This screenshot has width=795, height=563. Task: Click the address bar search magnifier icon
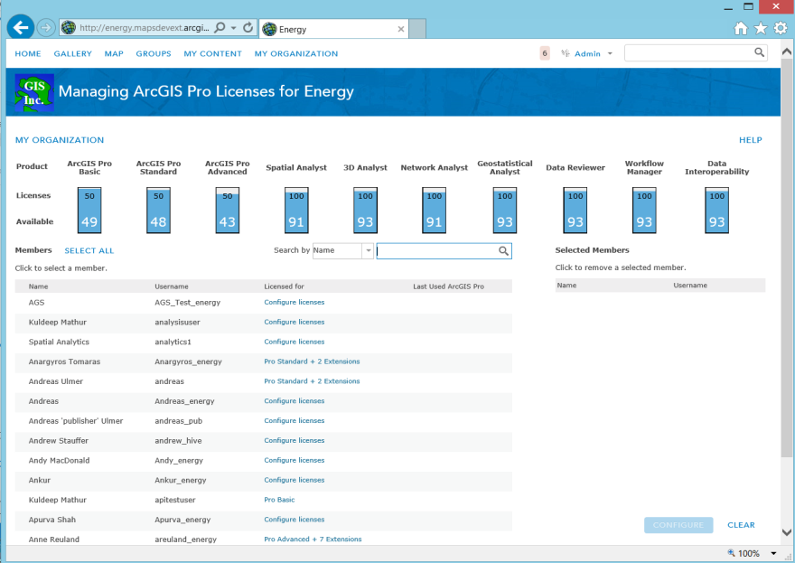click(x=220, y=27)
